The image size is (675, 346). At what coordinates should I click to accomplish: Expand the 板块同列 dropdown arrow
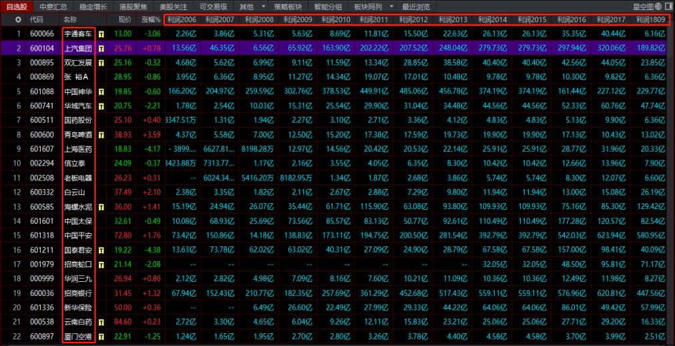click(x=391, y=7)
